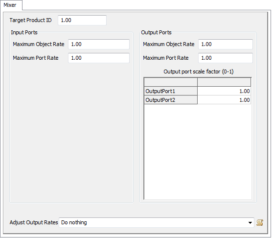This screenshot has width=272, height=238.
Task: Click the Adjust Output Rates label
Action: tap(34, 222)
